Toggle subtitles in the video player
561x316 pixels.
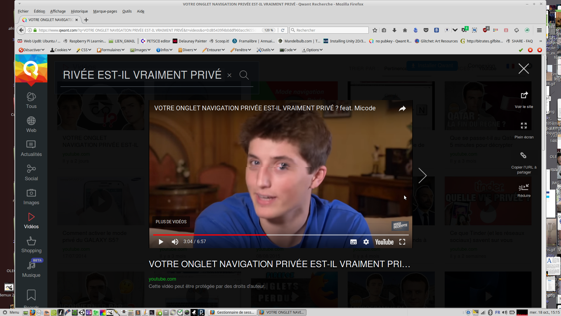[353, 242]
